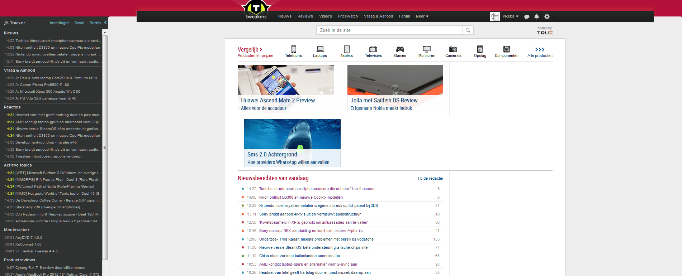The width and height of the screenshot is (682, 276).
Task: Open the Nieuws menu item
Action: (285, 16)
